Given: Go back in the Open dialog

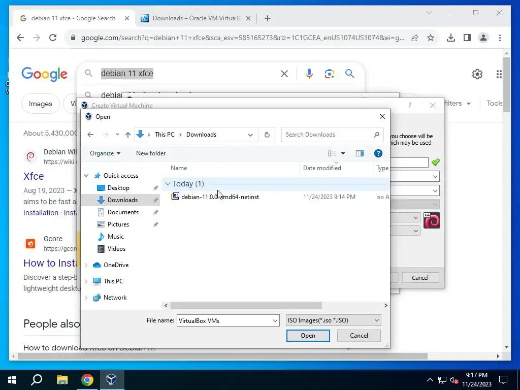Looking at the screenshot, I should point(90,135).
